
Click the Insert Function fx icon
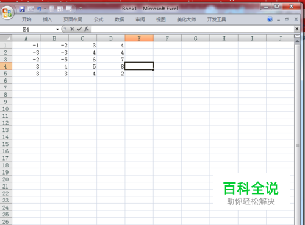click(87, 29)
